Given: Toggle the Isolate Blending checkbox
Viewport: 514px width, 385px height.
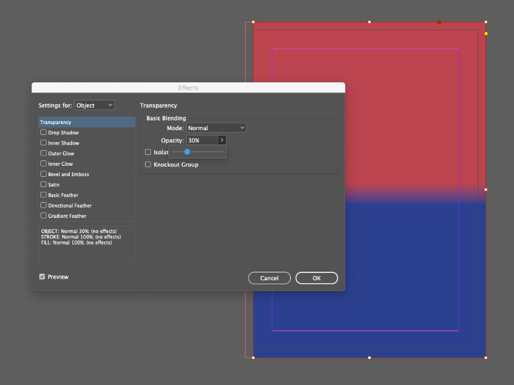Looking at the screenshot, I should (148, 152).
